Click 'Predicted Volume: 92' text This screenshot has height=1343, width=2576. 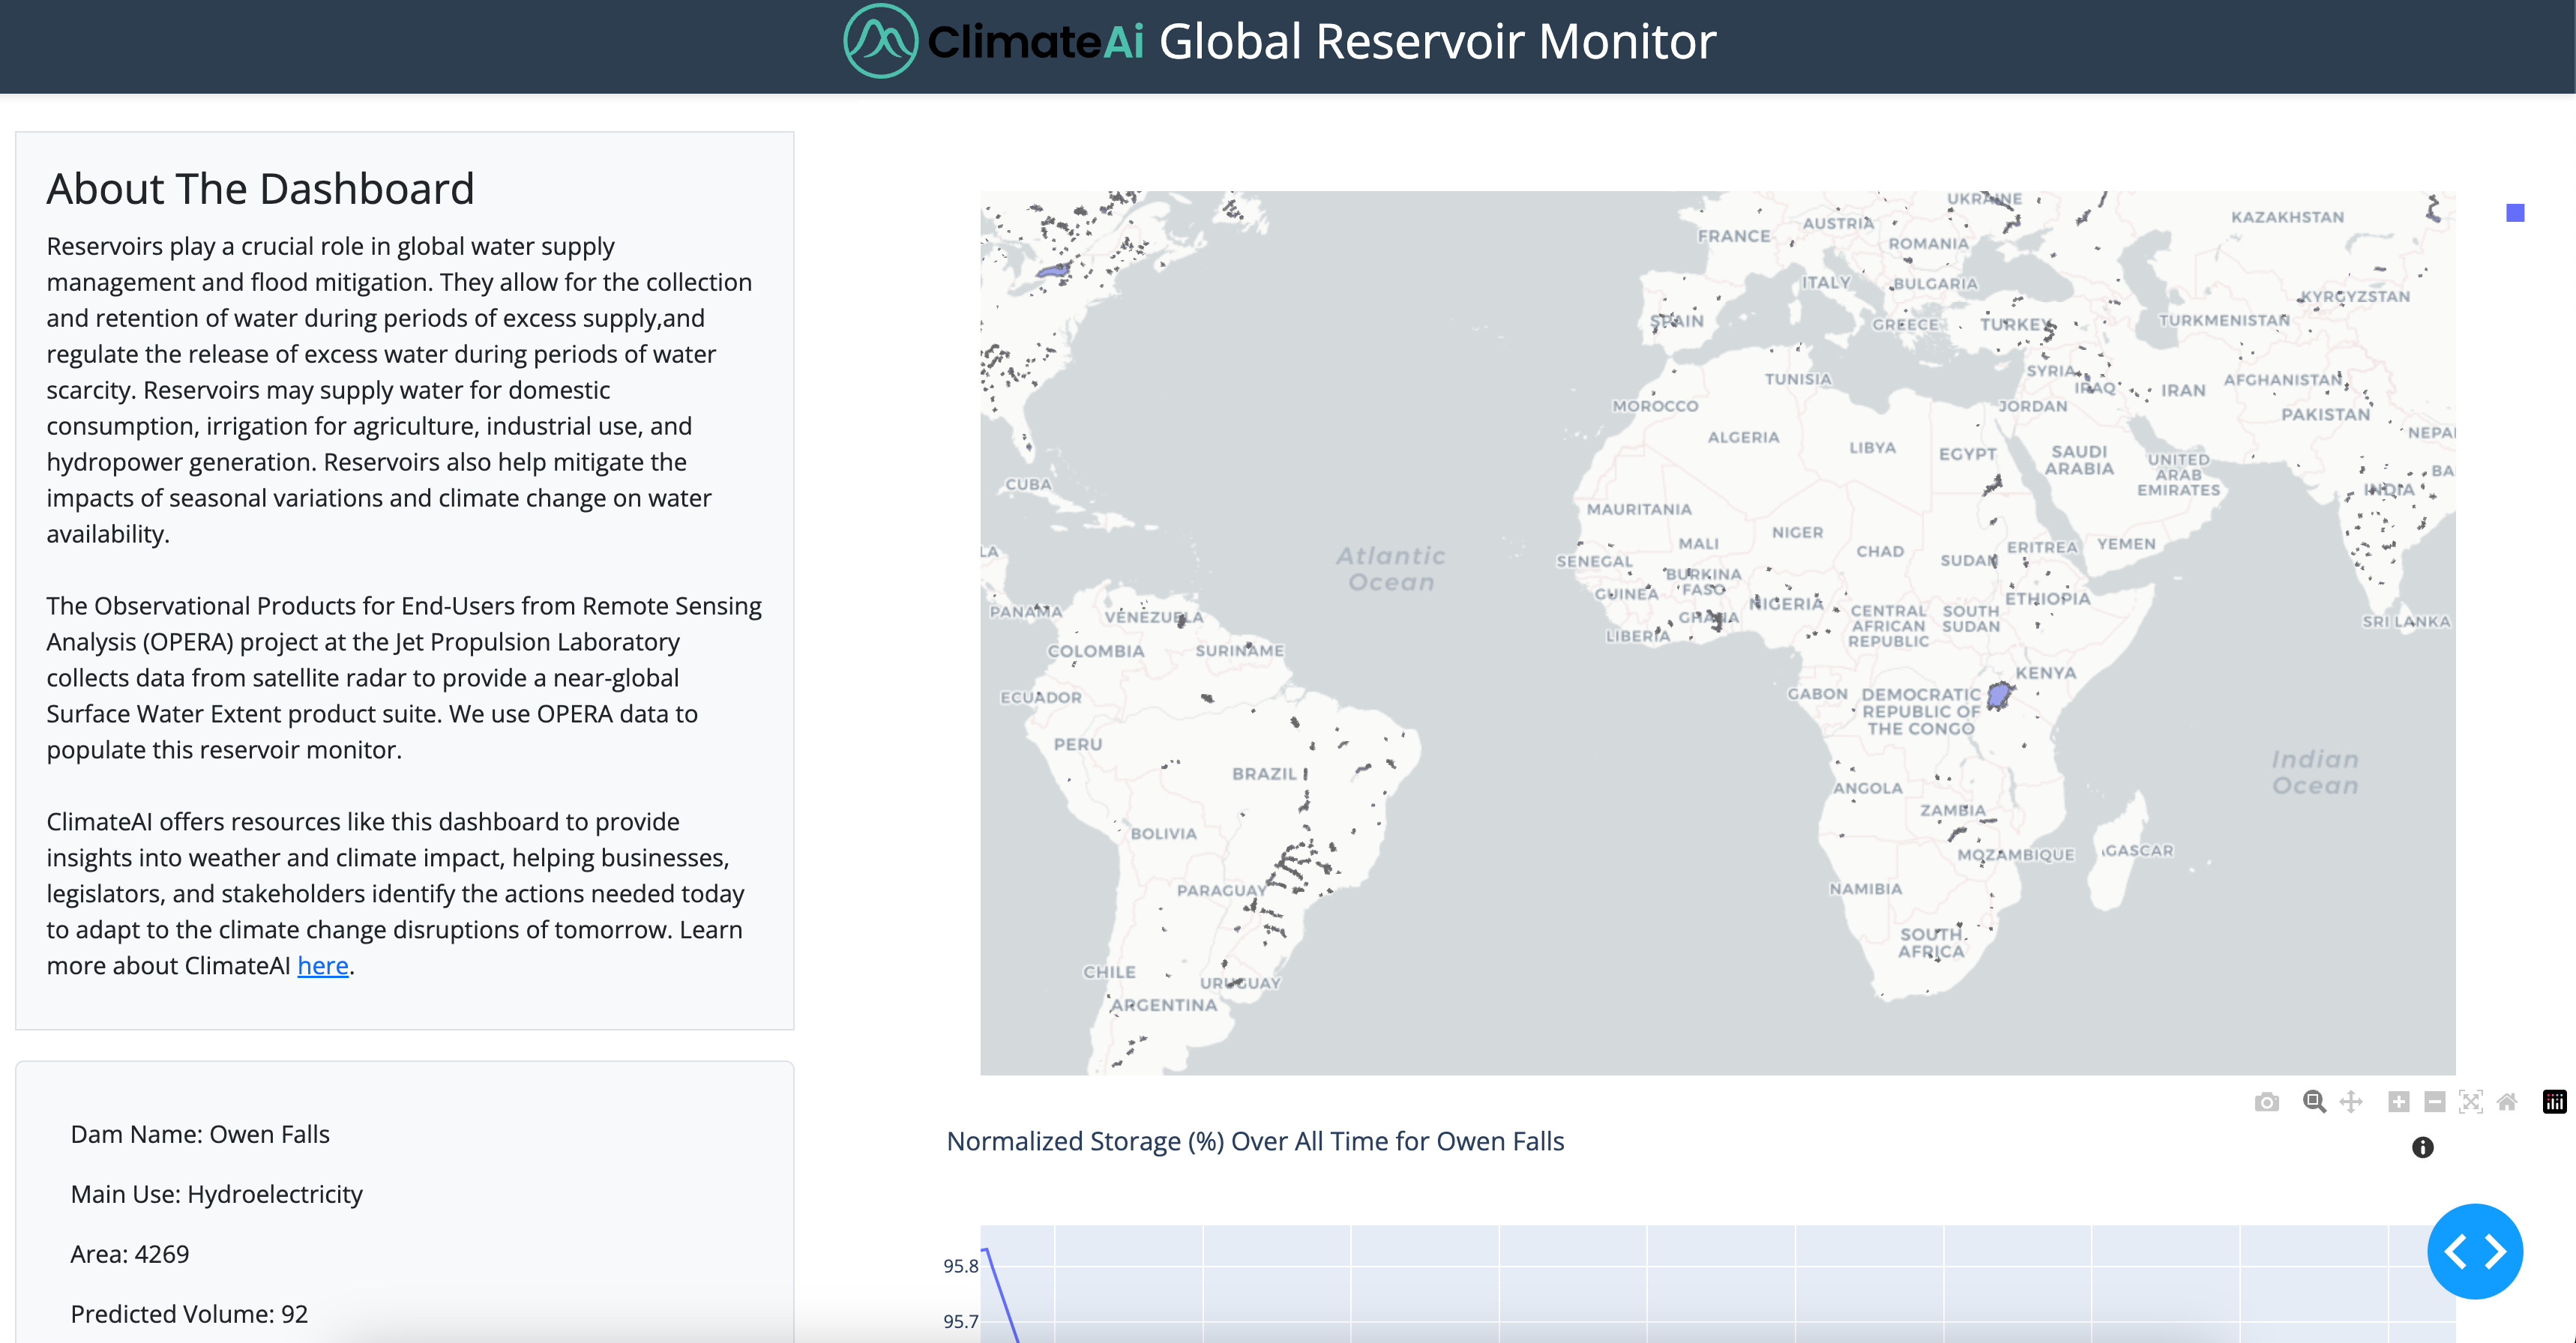pyautogui.click(x=189, y=1314)
